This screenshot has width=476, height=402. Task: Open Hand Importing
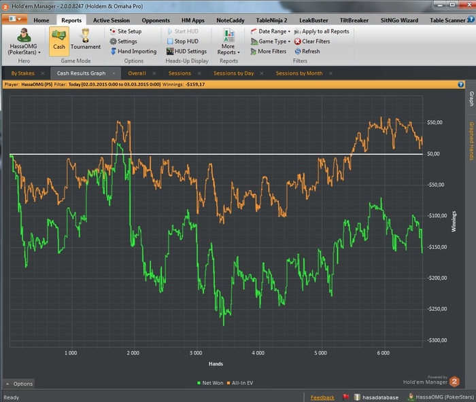coord(133,51)
